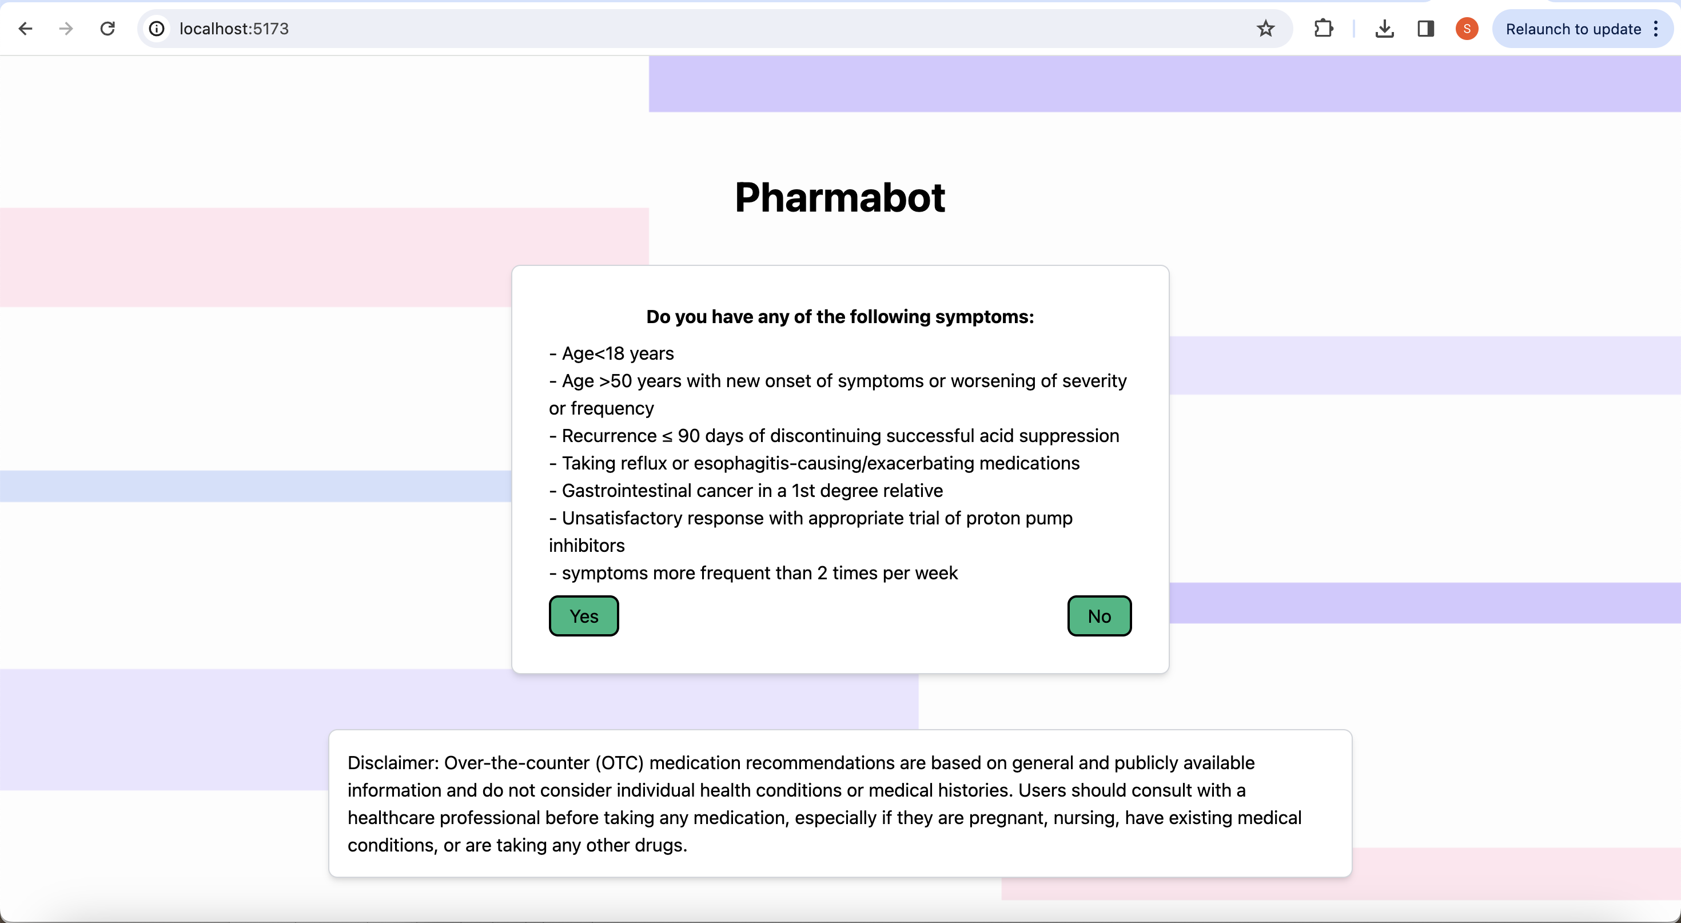Screen dimensions: 1681x923
Task: Open the browser Extensions panel
Action: pyautogui.click(x=1324, y=29)
